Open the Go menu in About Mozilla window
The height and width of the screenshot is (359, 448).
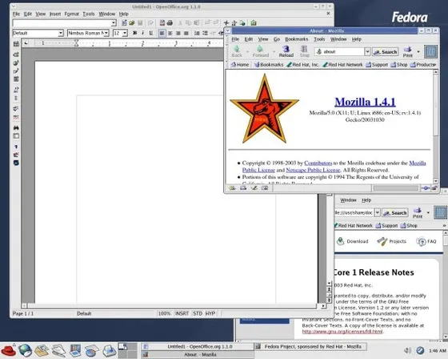tap(277, 39)
